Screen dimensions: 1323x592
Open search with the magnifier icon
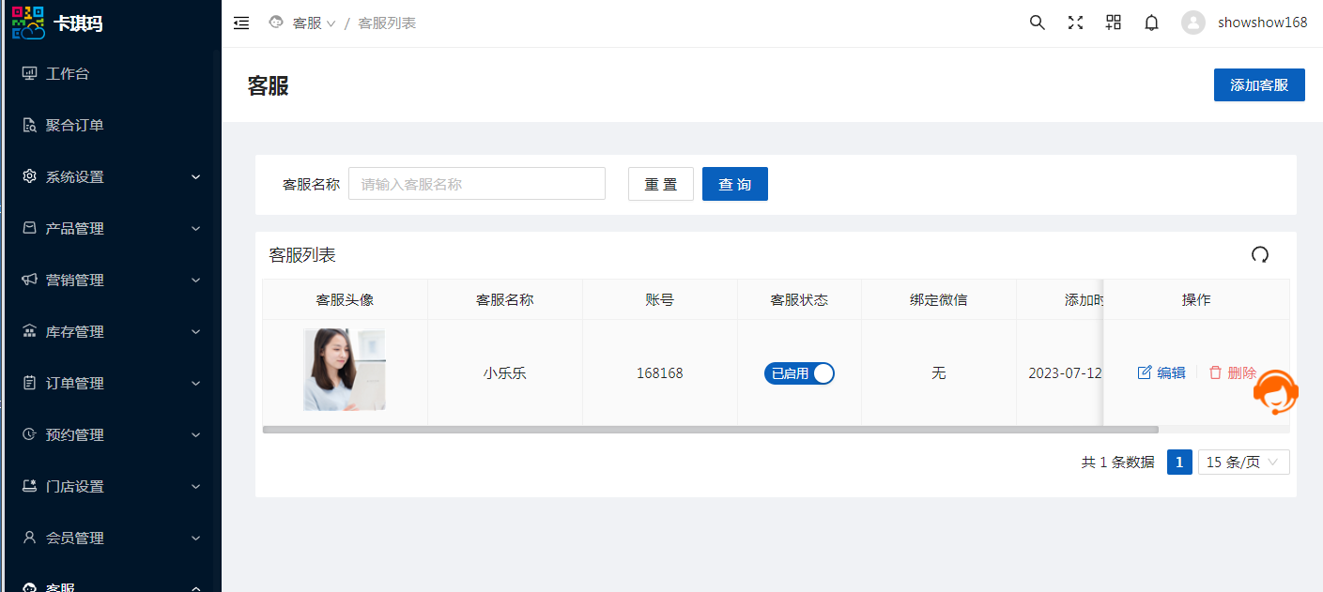[1037, 23]
